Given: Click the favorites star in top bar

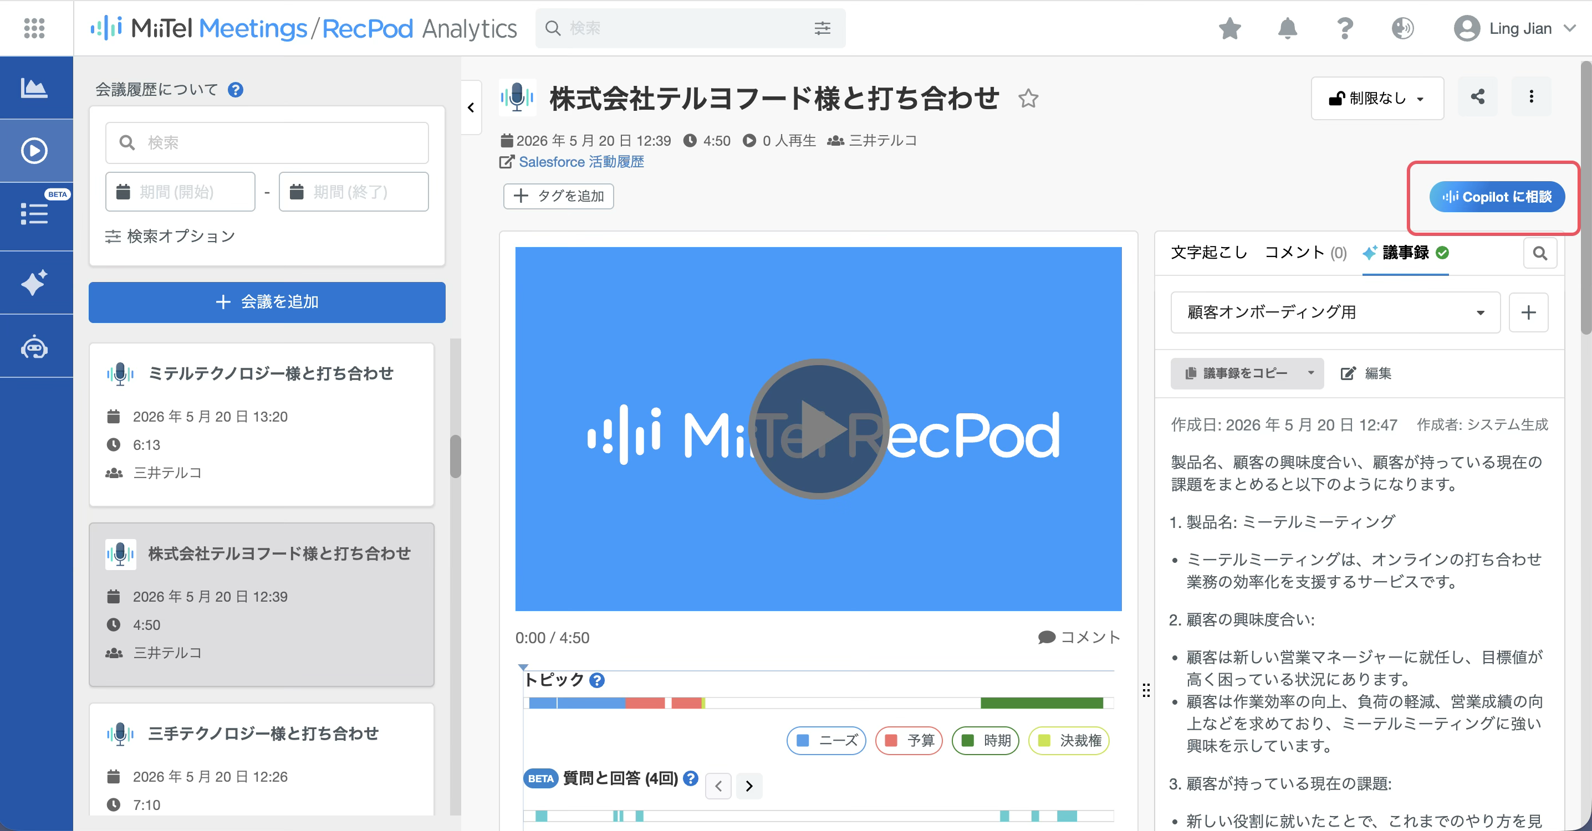Looking at the screenshot, I should coord(1230,28).
